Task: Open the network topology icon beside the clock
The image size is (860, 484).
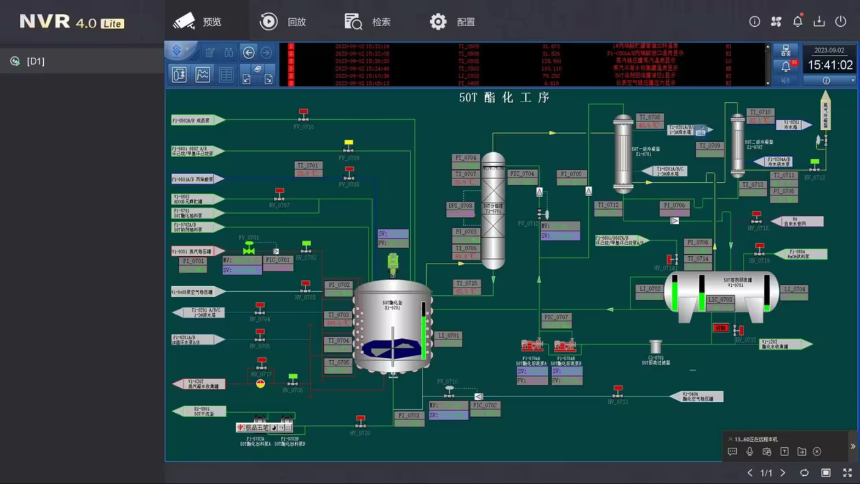Action: coord(786,51)
